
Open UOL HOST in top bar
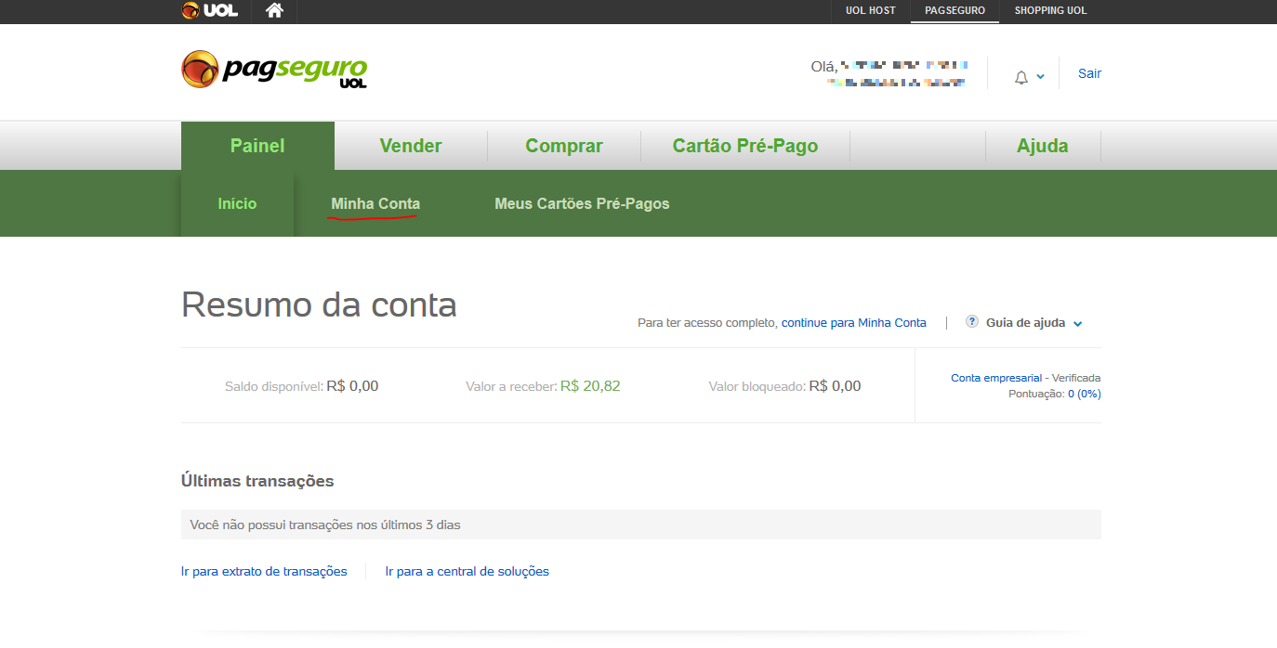(871, 11)
